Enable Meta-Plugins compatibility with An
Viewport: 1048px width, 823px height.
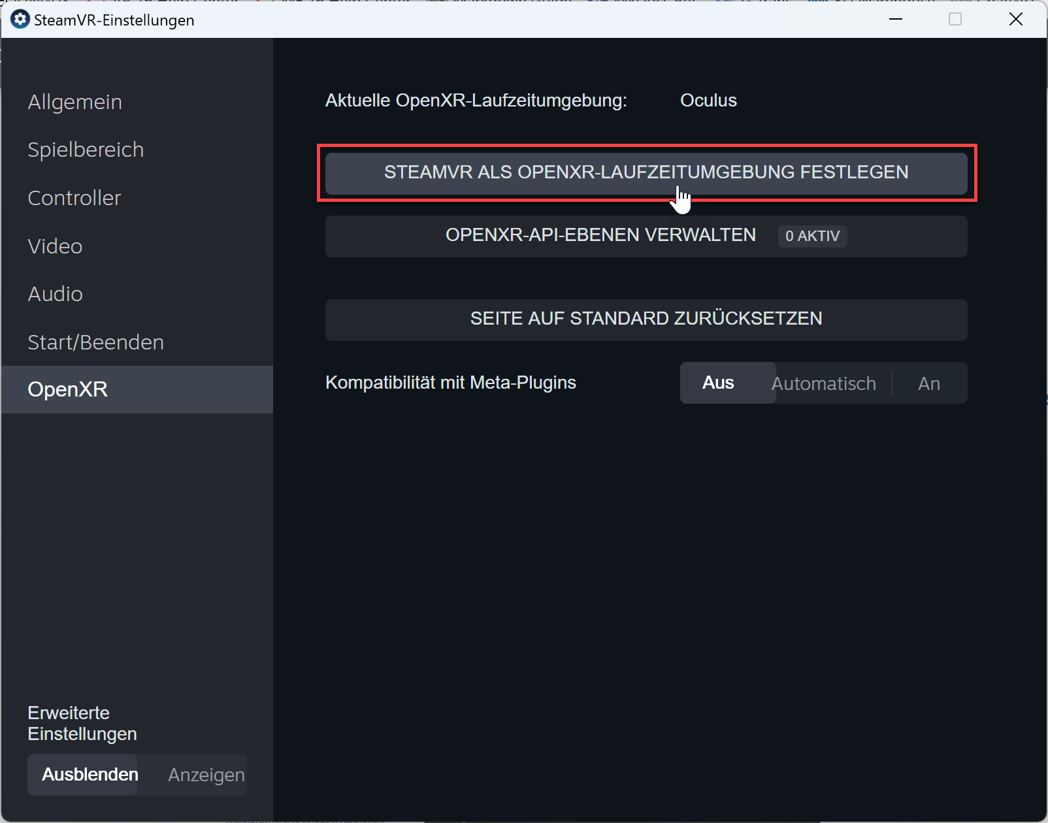pos(929,383)
